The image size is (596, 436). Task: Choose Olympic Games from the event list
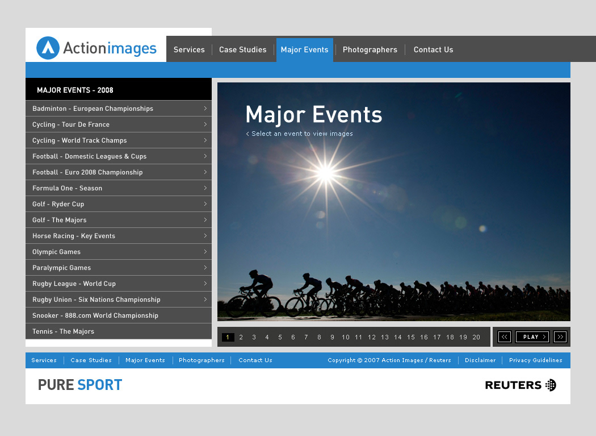(x=57, y=252)
